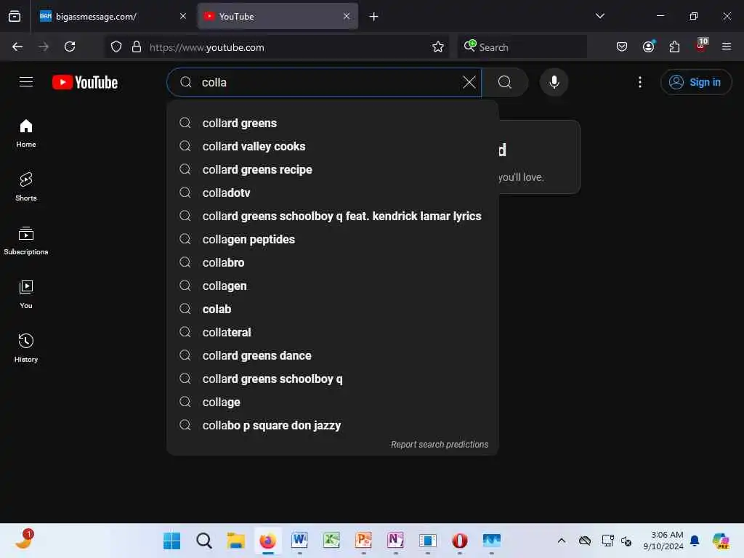Image resolution: width=744 pixels, height=558 pixels.
Task: Select the suggestion "collard greens schoolboy q"
Action: tap(332, 379)
